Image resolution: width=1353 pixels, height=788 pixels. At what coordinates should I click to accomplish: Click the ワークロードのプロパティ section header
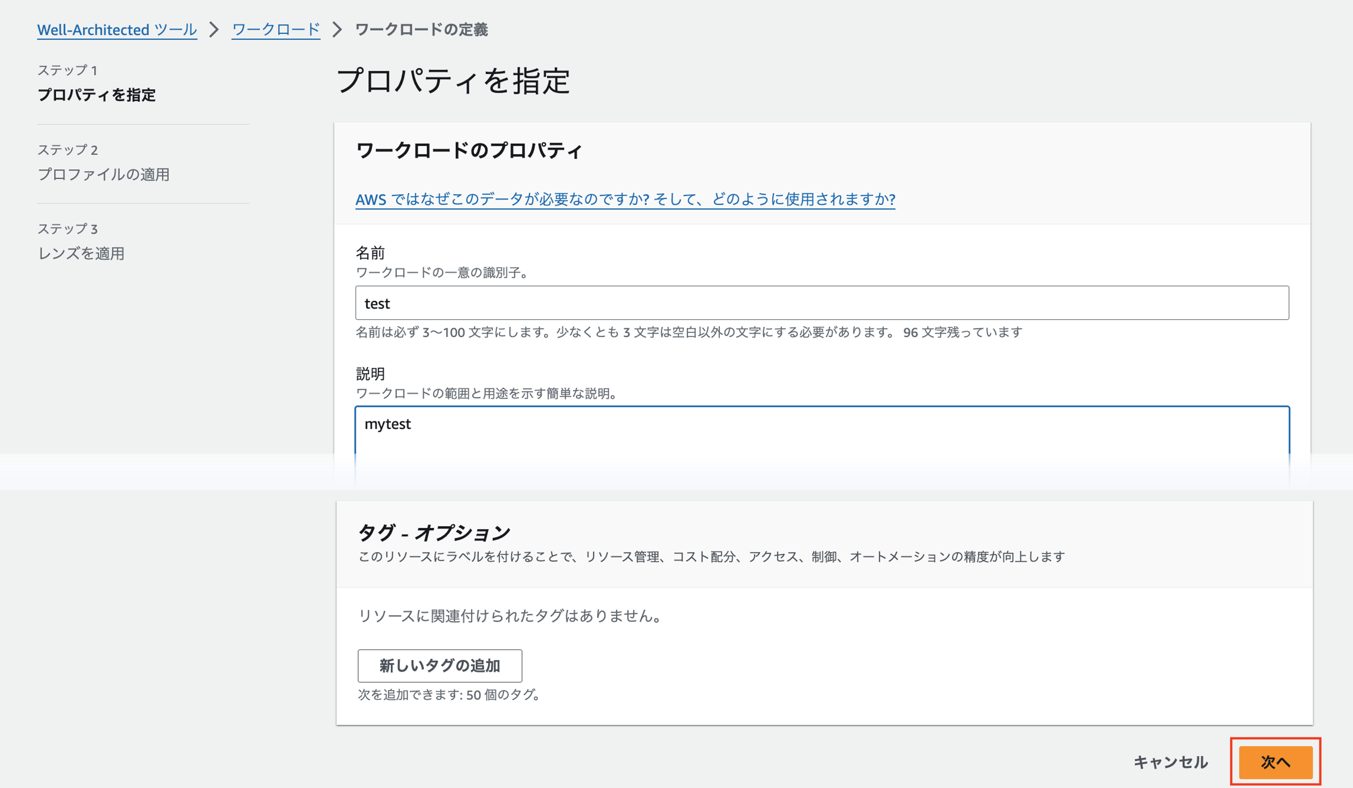[469, 150]
